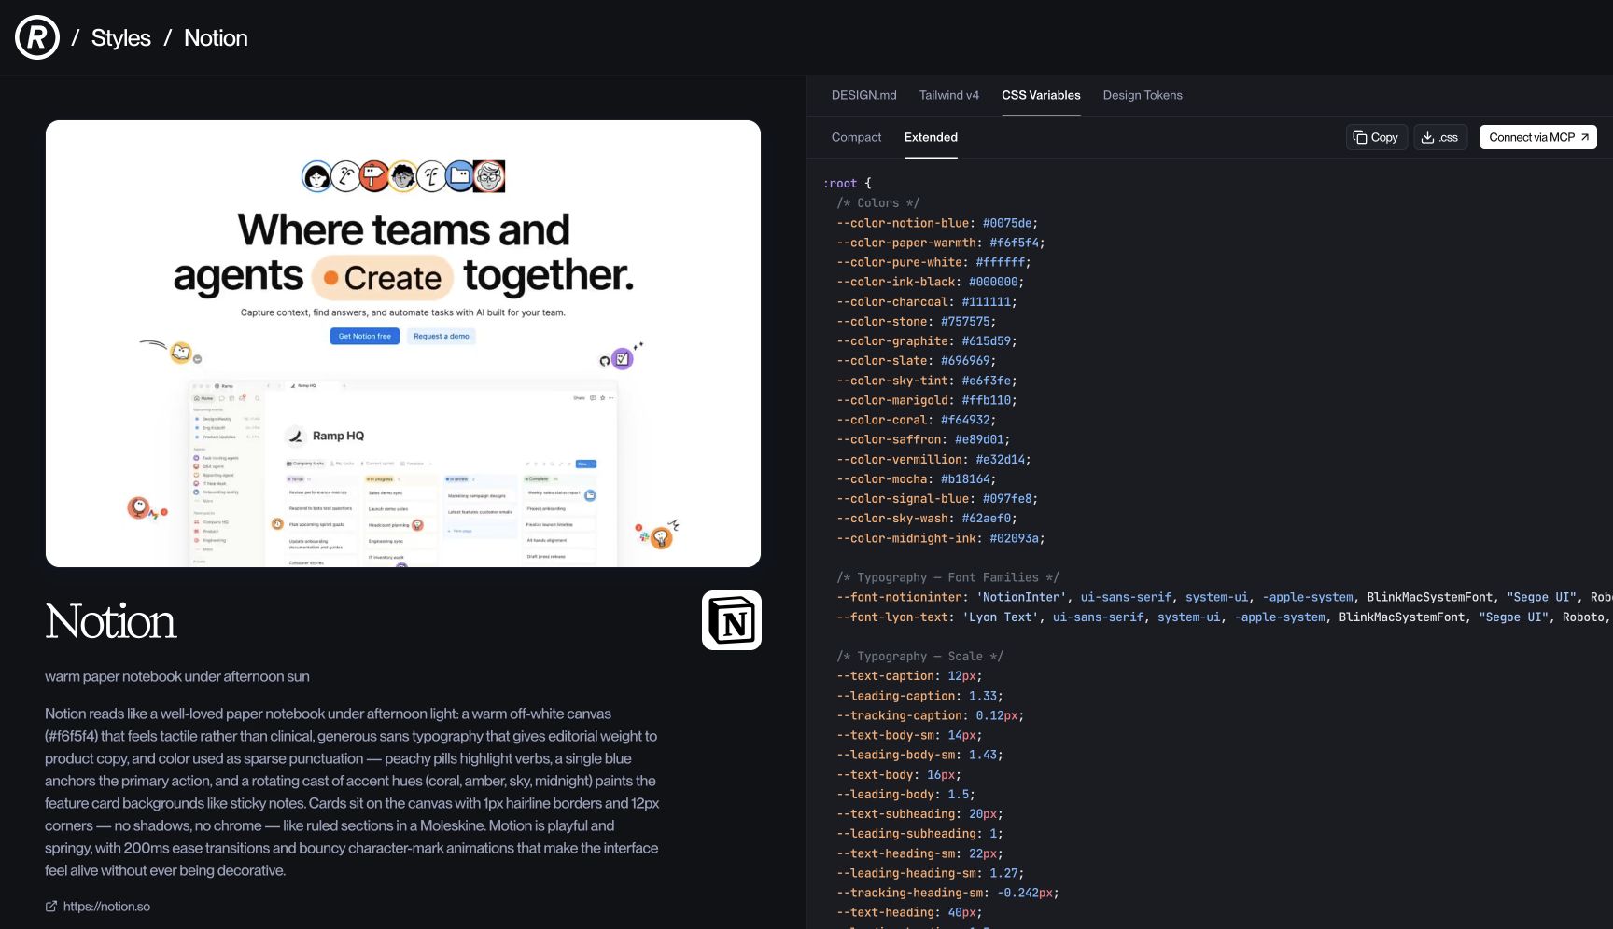Click Get Notion free button in preview
Screen dimensions: 1613x929
[x=365, y=336]
